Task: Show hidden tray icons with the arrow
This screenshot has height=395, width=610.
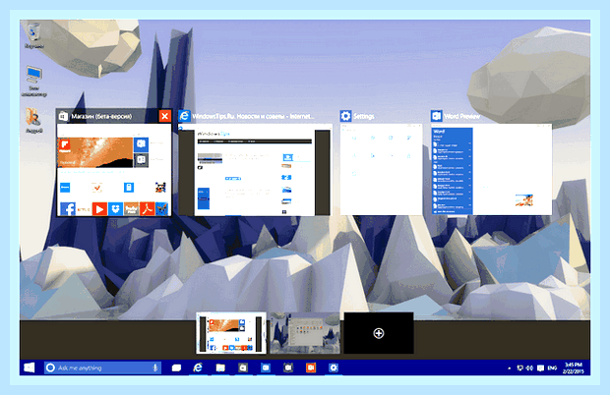Action: pos(510,367)
